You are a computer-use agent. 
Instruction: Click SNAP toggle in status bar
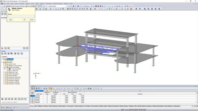pyautogui.click(x=123, y=110)
